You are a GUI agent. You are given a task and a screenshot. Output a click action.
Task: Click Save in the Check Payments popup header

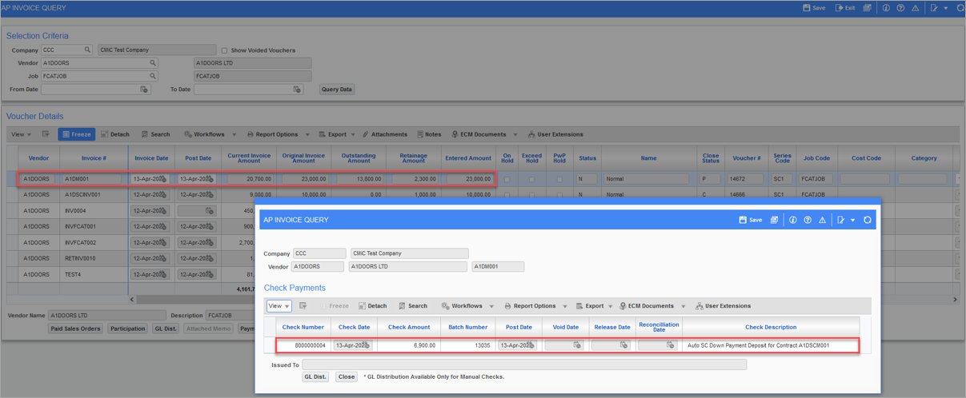750,220
